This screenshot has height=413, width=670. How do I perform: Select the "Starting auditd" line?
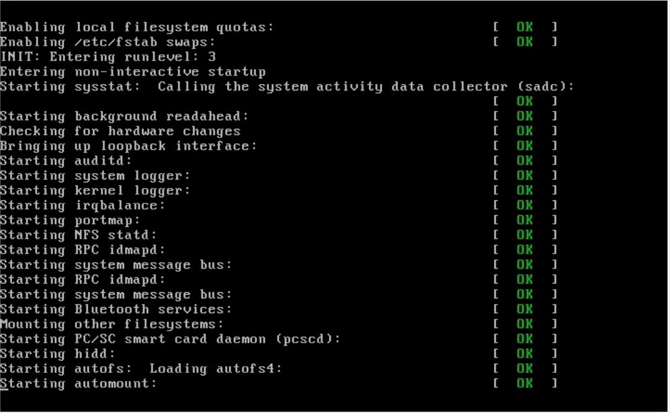coord(66,160)
